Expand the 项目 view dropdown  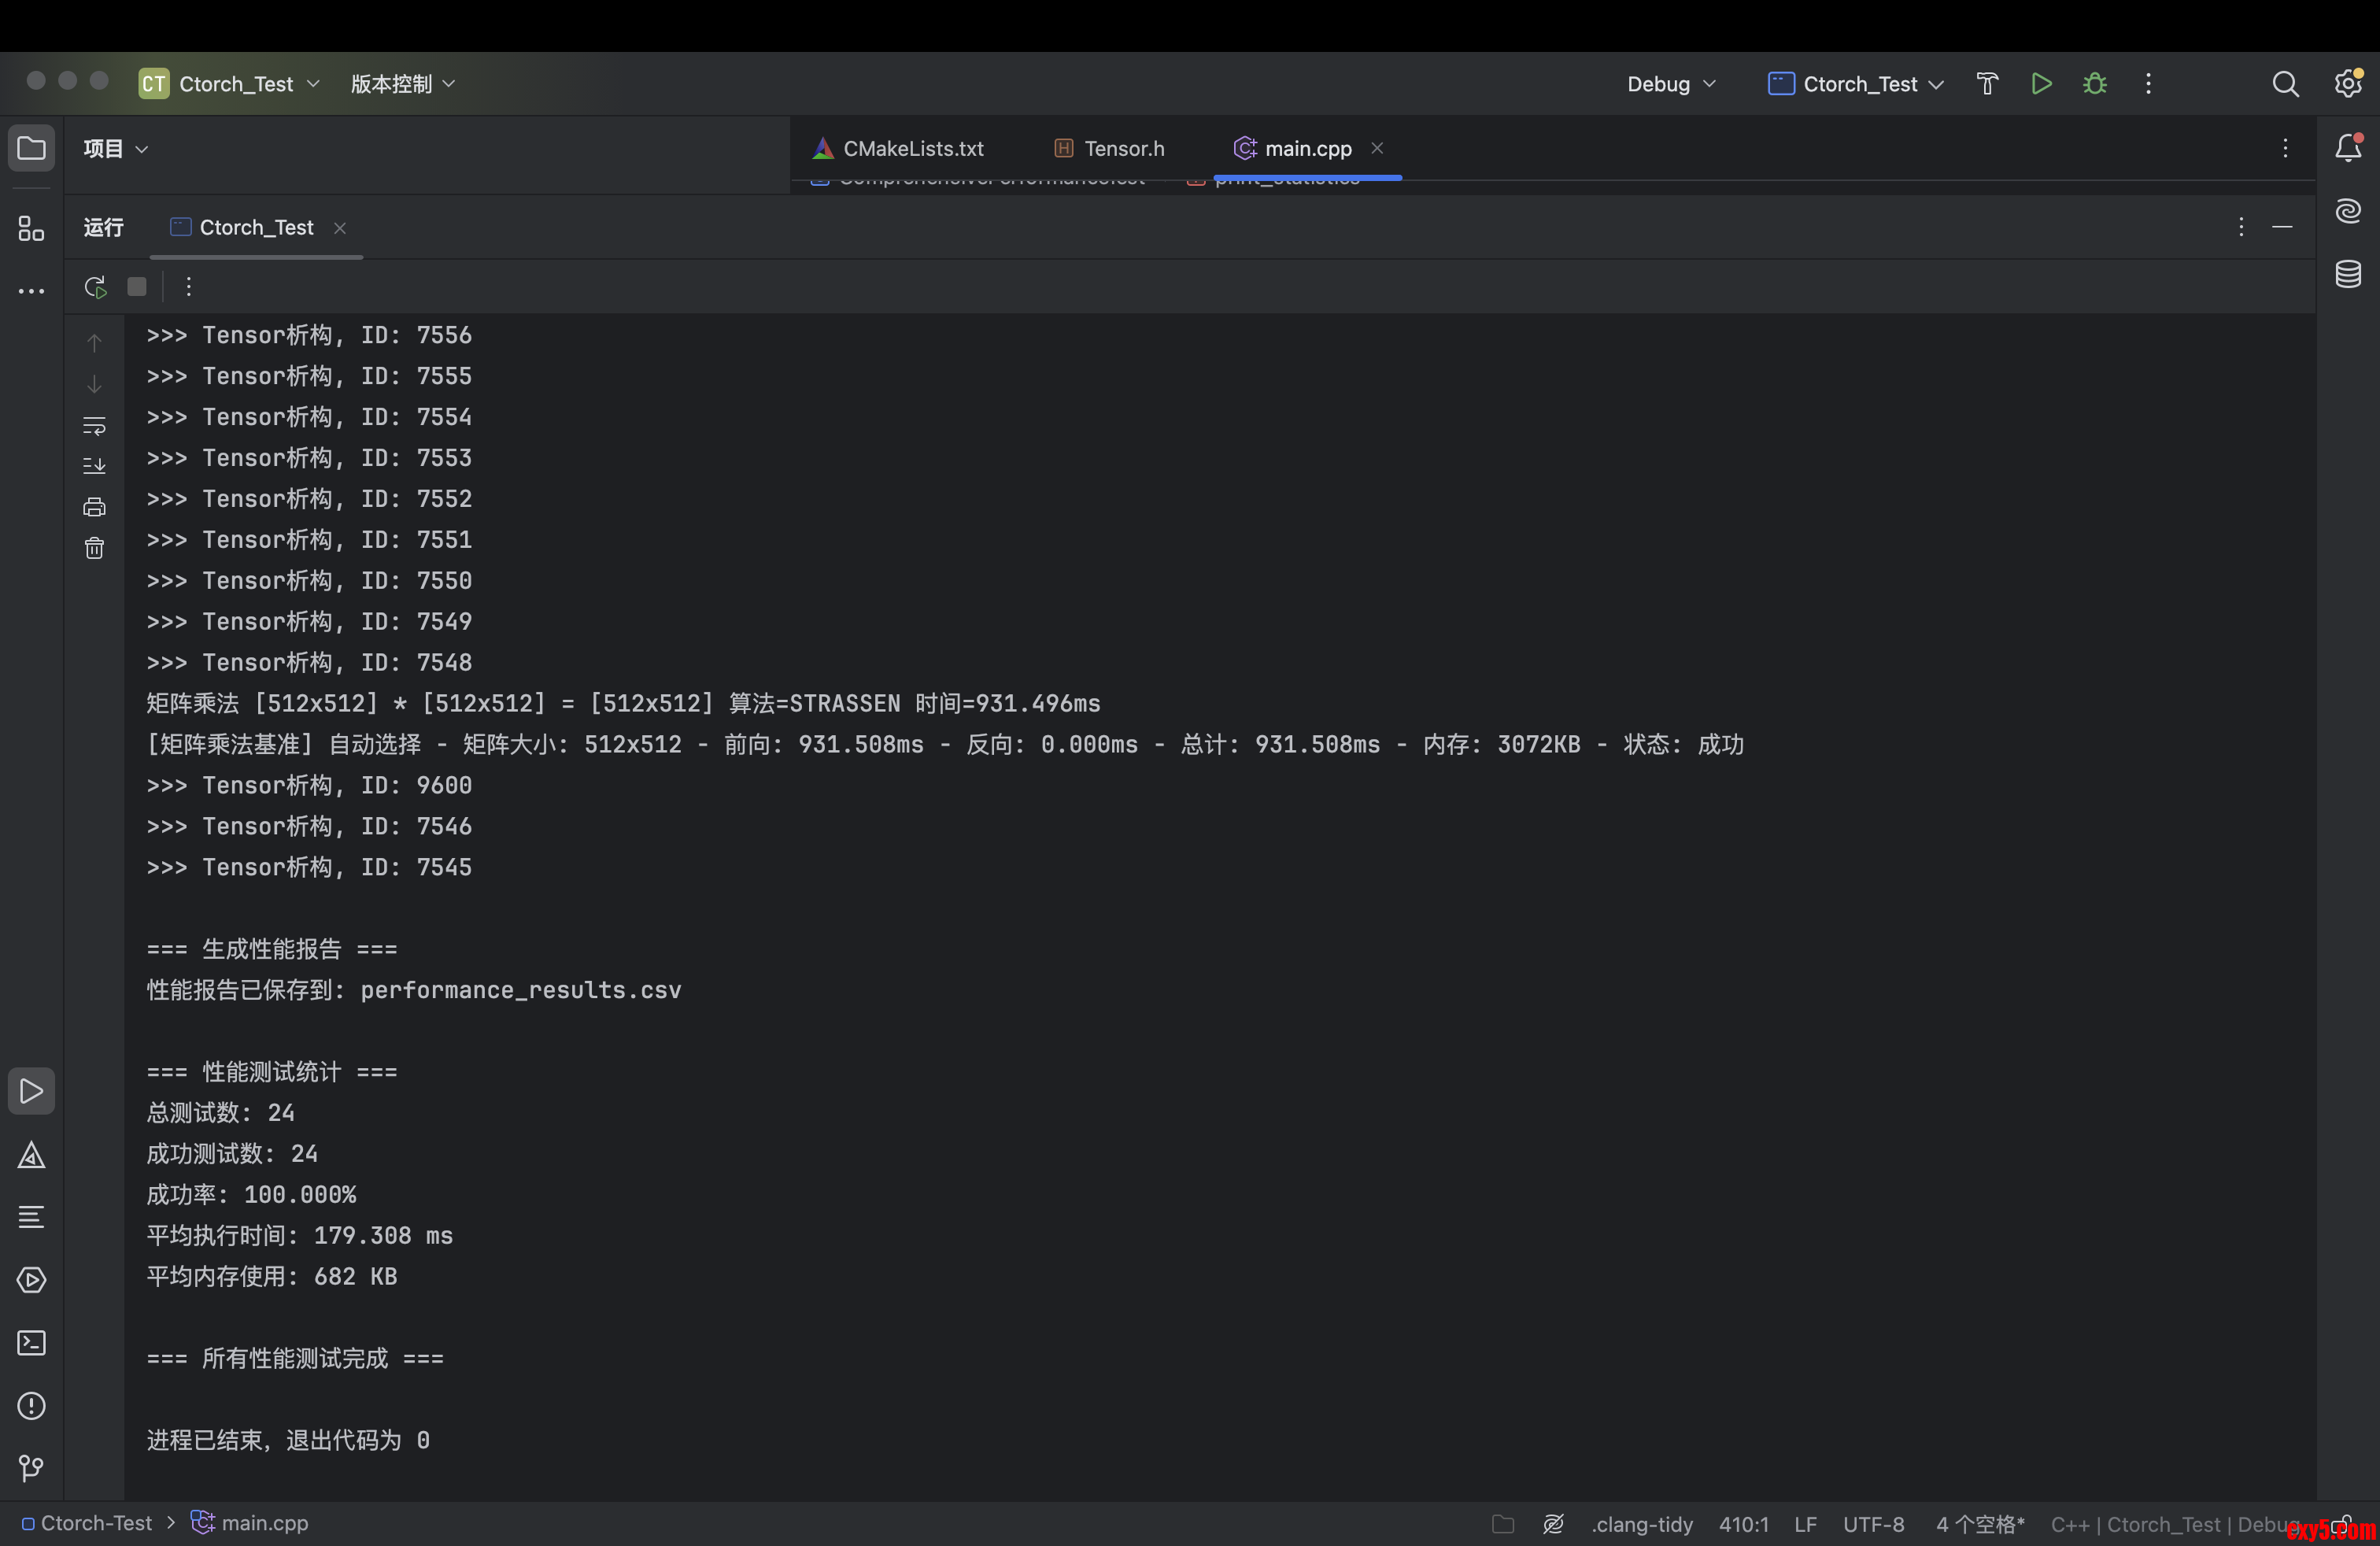(x=116, y=149)
